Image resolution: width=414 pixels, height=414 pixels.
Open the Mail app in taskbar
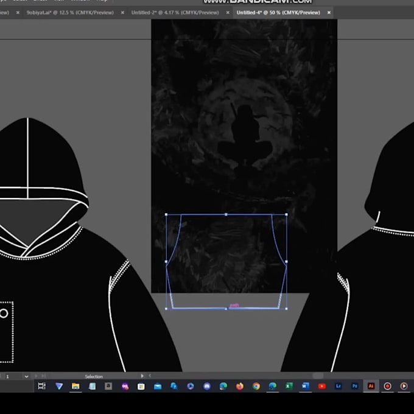coord(158,387)
